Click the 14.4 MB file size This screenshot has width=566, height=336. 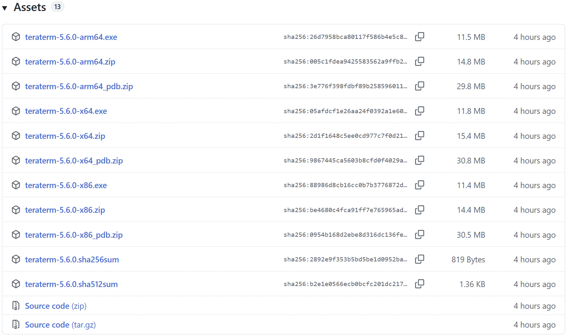click(x=471, y=210)
